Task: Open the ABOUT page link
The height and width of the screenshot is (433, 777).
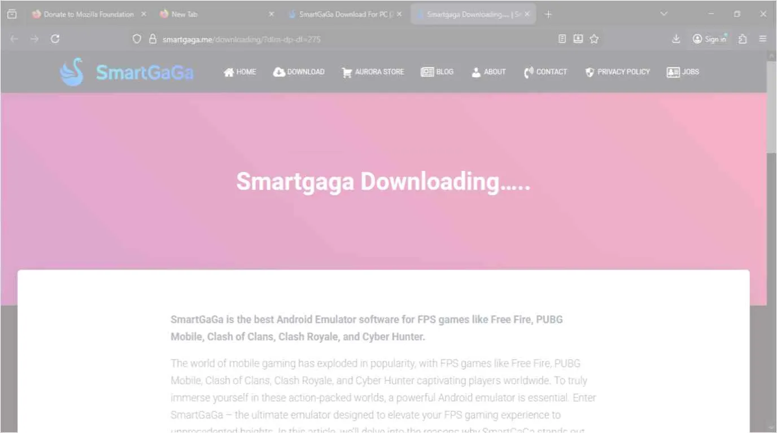Action: (488, 72)
